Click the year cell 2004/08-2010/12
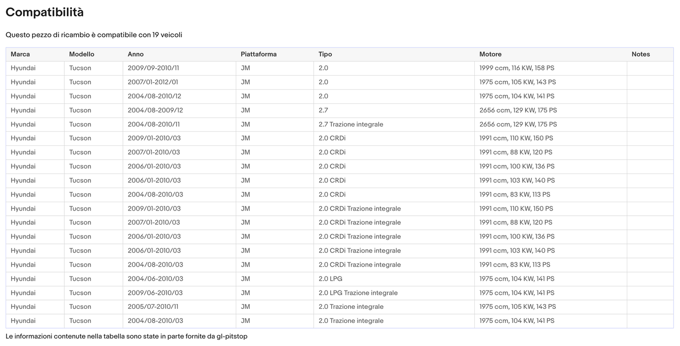Screen dimensions: 680x346 pos(154,96)
